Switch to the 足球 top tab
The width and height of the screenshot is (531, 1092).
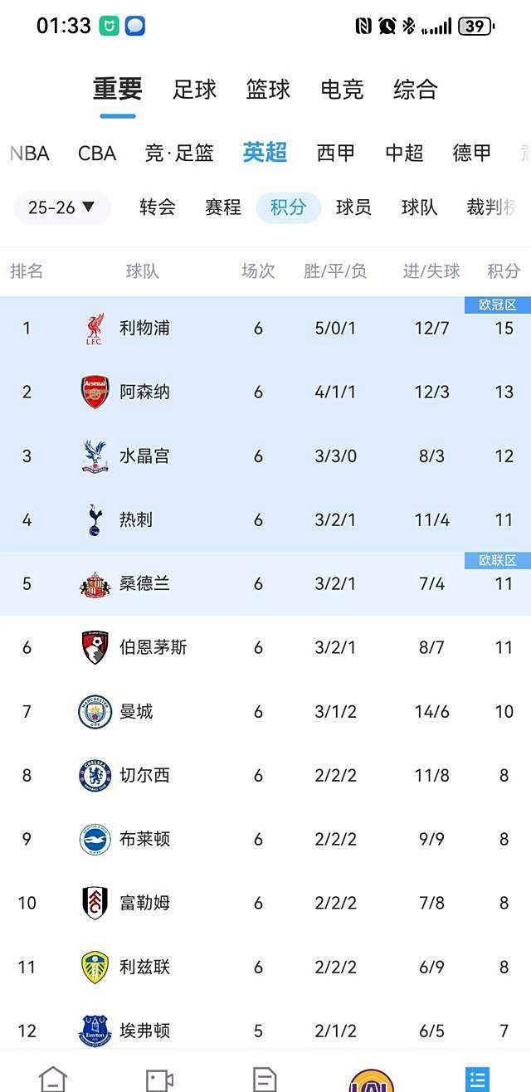(x=194, y=90)
